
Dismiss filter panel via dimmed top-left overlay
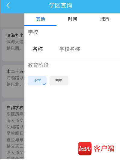[12, 20]
